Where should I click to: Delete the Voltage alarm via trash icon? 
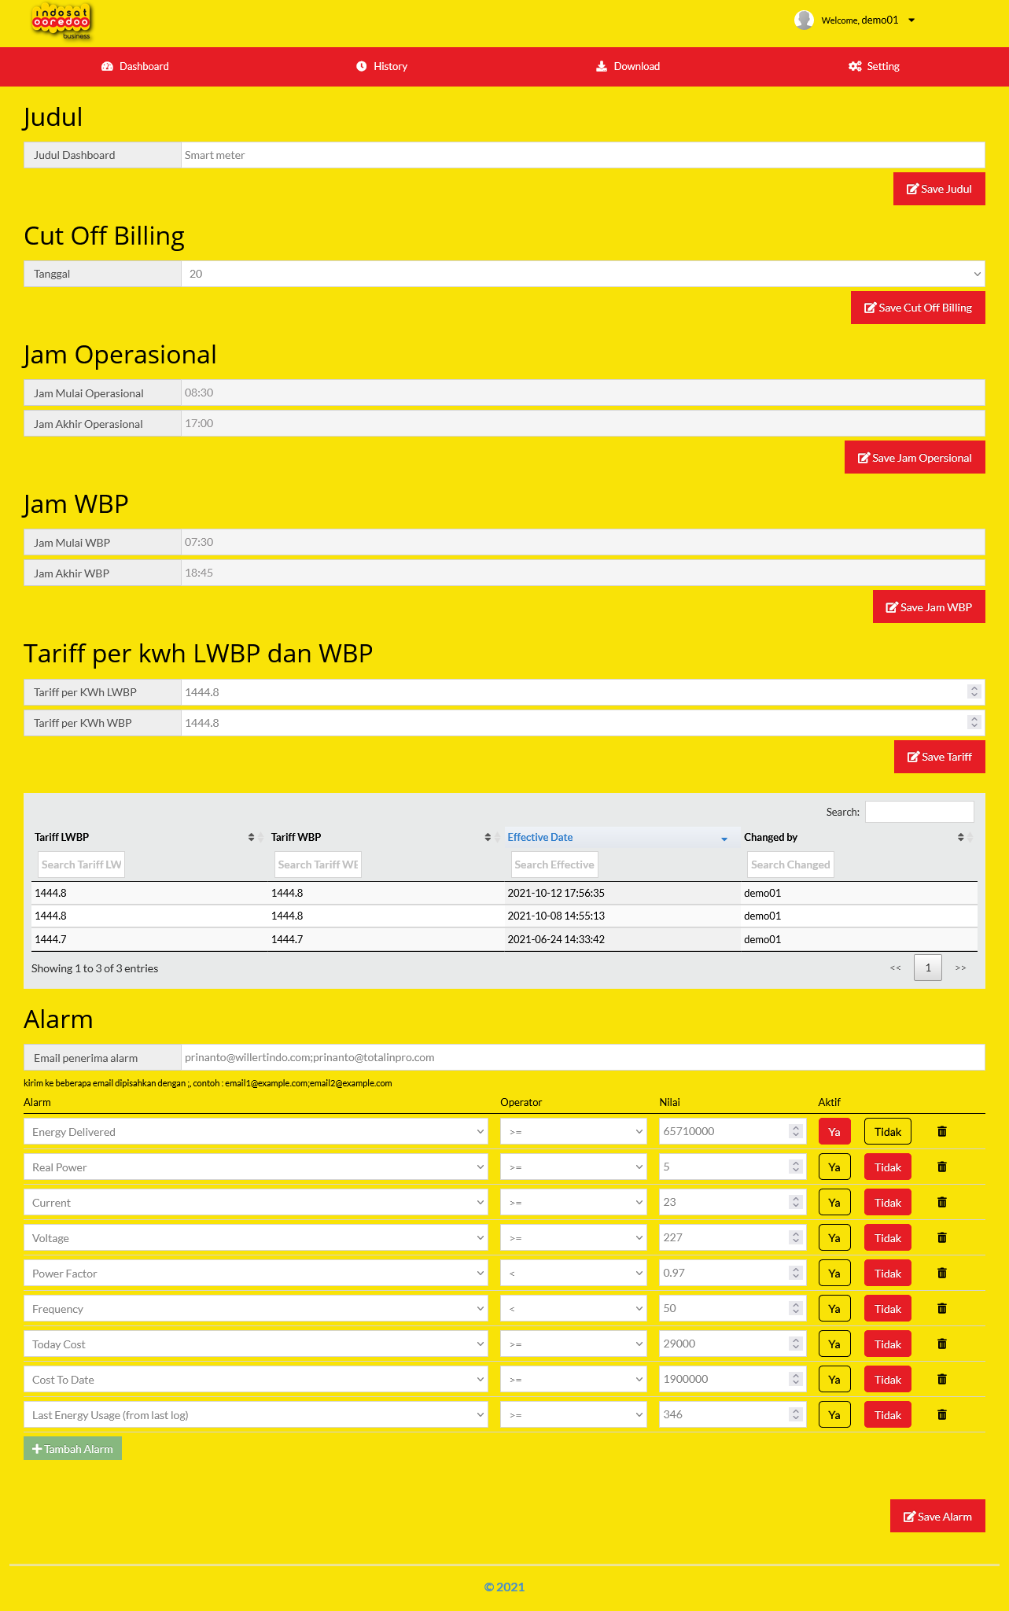click(942, 1237)
